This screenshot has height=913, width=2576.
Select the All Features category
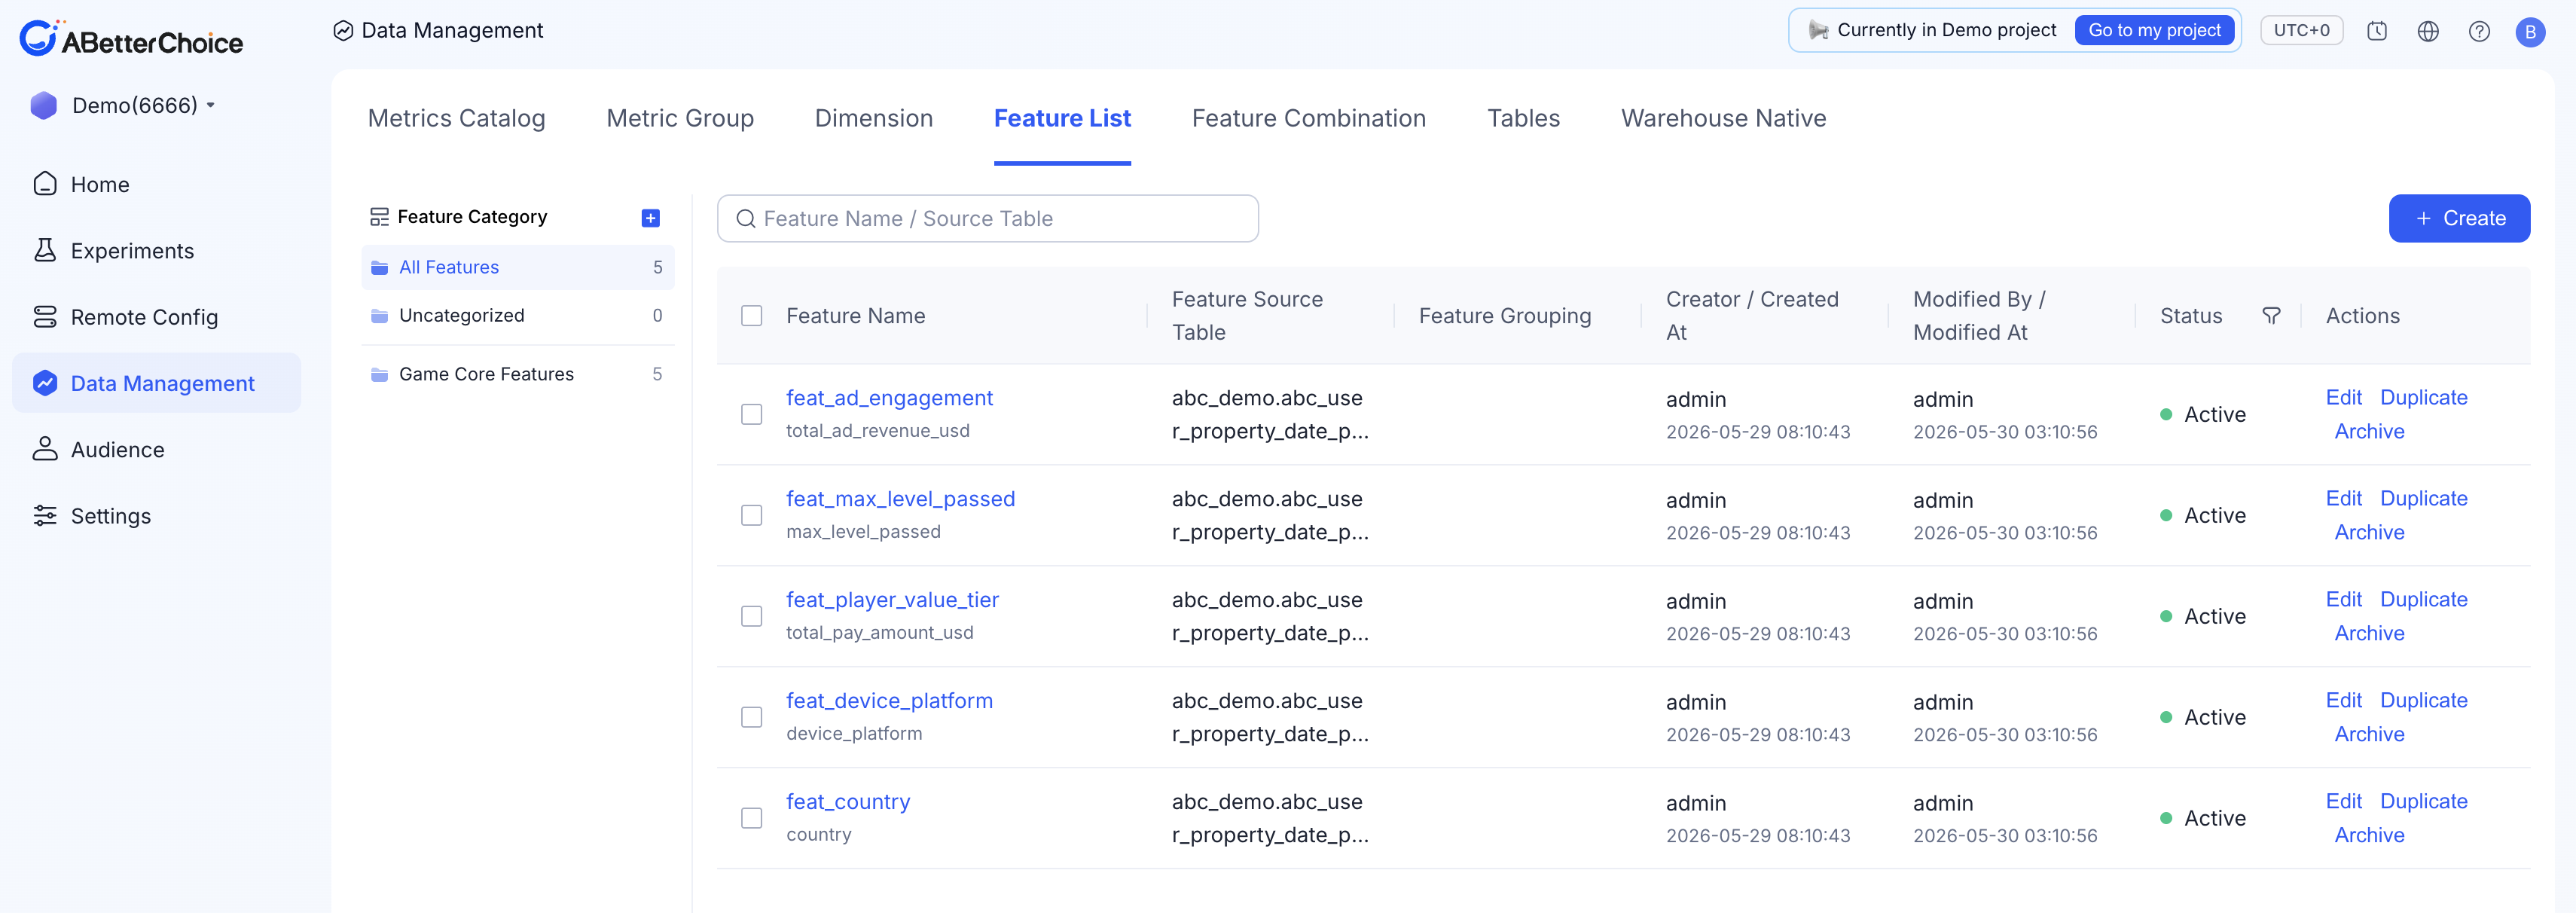(x=517, y=267)
